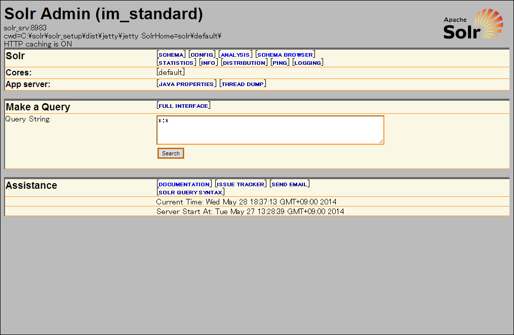The image size is (514, 335).
Task: View JAVA PROPERTIES
Action: pyautogui.click(x=186, y=84)
